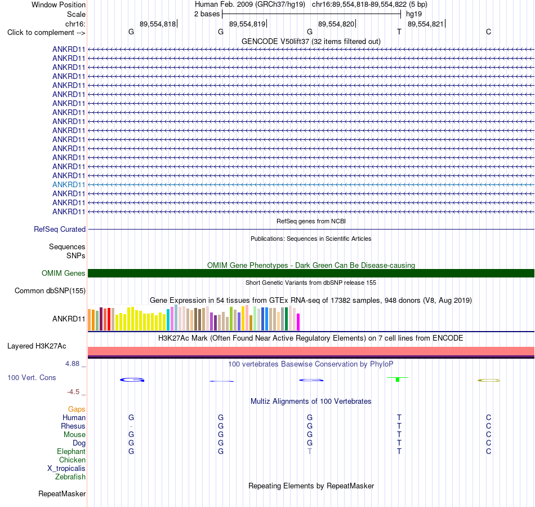535x507 pixels.
Task: Select the Mouse species label
Action: pos(74,435)
